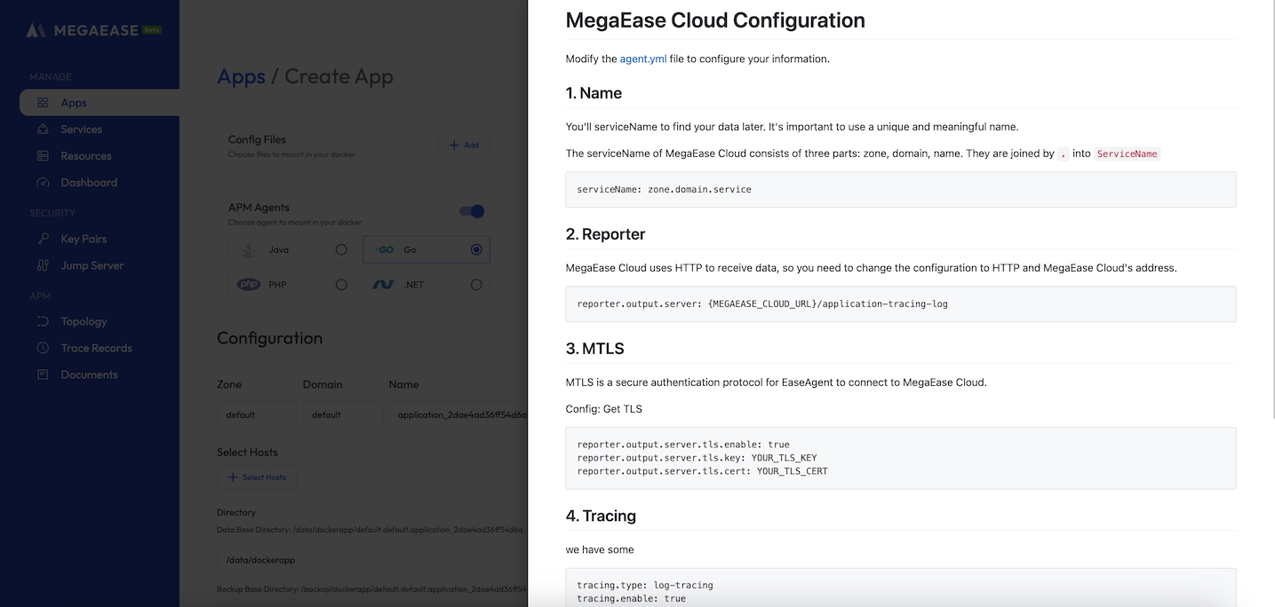Click the Documents icon in sidebar
This screenshot has width=1275, height=607.
pyautogui.click(x=43, y=374)
